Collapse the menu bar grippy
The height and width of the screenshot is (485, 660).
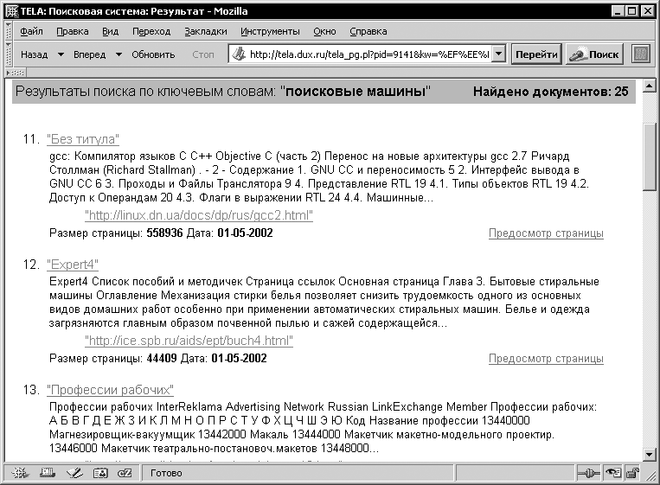[9, 31]
